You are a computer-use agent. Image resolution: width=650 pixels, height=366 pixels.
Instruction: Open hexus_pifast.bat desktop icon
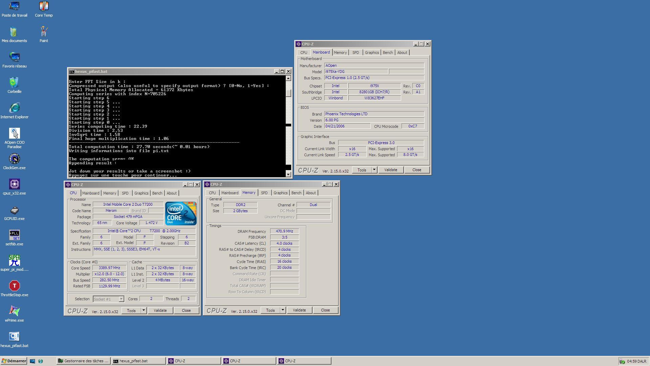tap(14, 340)
